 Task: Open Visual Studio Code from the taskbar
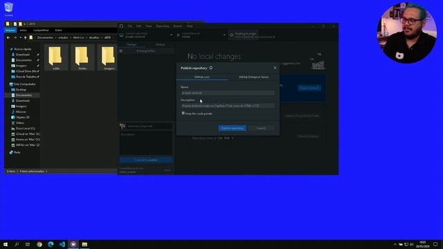62,244
